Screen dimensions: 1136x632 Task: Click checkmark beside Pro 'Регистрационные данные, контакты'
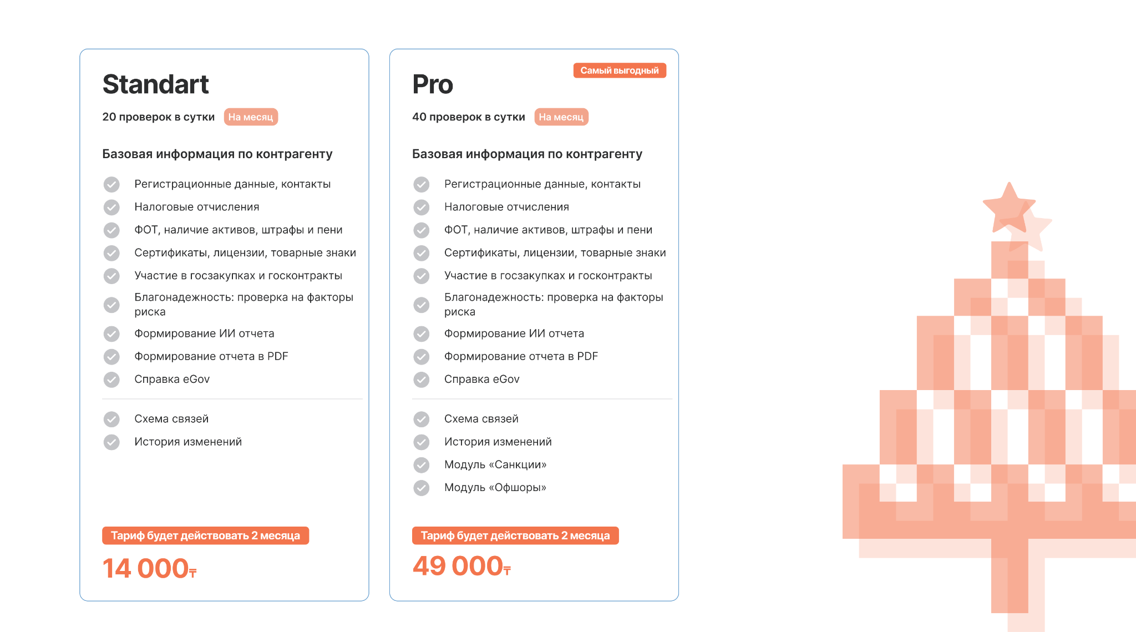pos(422,184)
